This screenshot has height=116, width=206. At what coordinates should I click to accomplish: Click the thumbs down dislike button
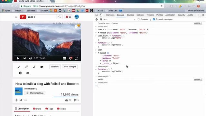coord(75,100)
